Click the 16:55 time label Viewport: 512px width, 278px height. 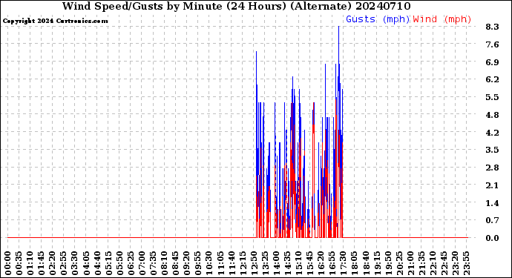pos(332,263)
